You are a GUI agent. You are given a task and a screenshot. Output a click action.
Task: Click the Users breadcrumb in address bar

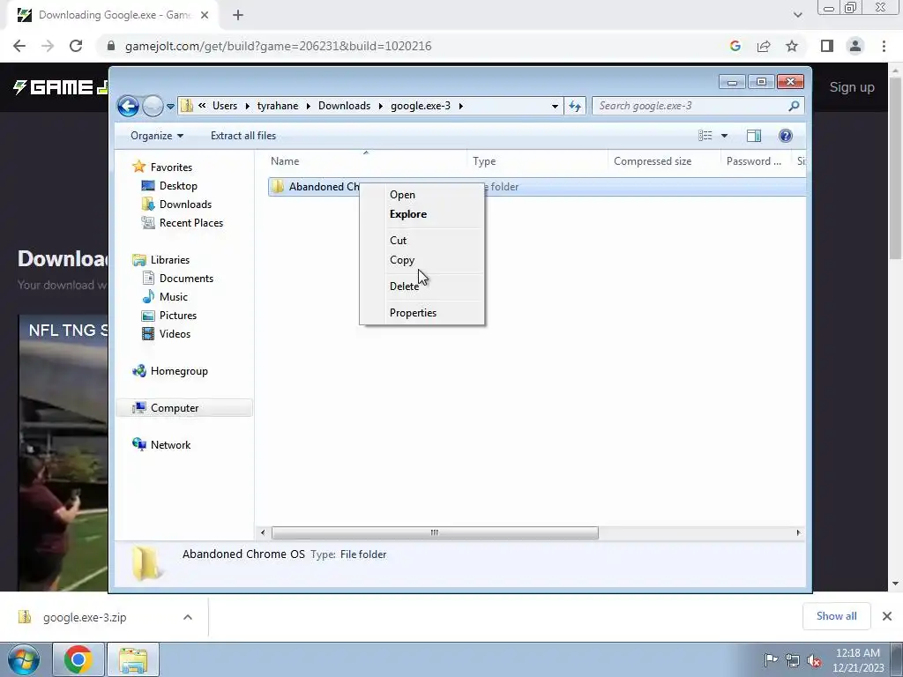(x=225, y=106)
